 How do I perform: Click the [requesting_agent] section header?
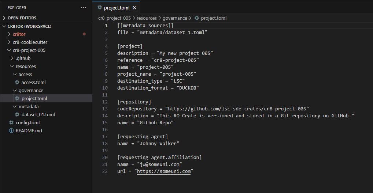click(143, 136)
